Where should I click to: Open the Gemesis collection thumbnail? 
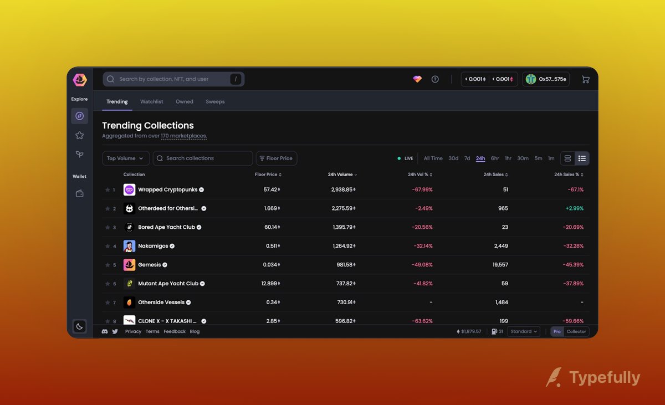click(x=129, y=265)
